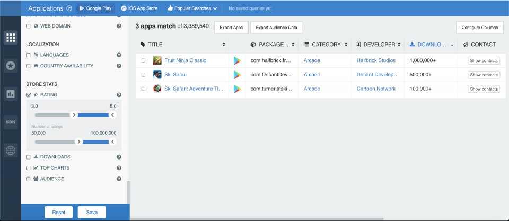Click help icon for Languages filter
The height and width of the screenshot is (221, 509).
pyautogui.click(x=119, y=55)
